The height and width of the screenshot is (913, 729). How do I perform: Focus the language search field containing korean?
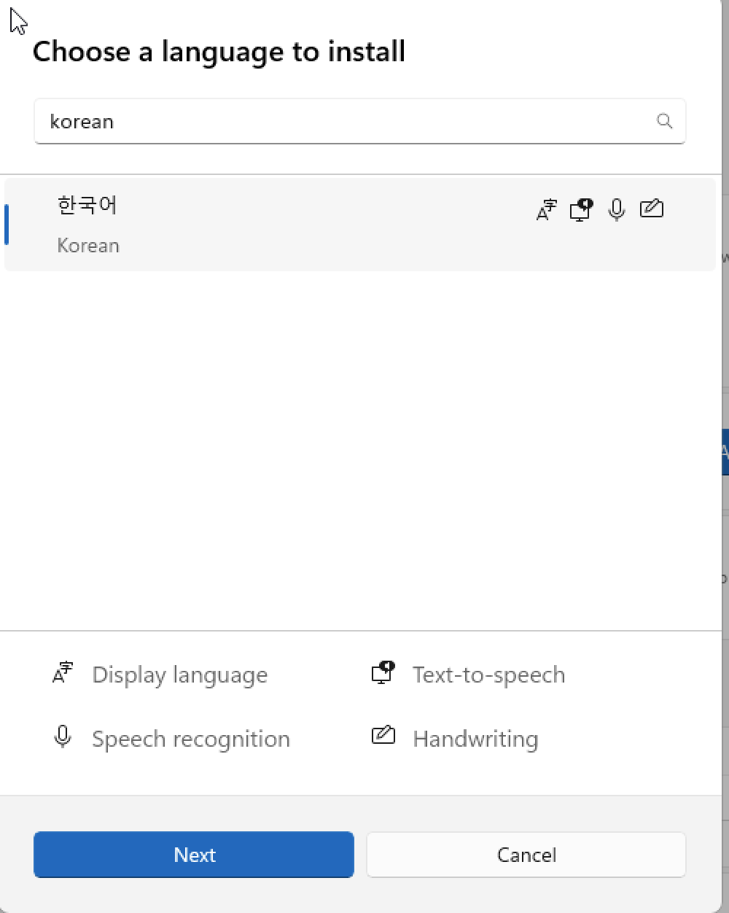point(360,121)
